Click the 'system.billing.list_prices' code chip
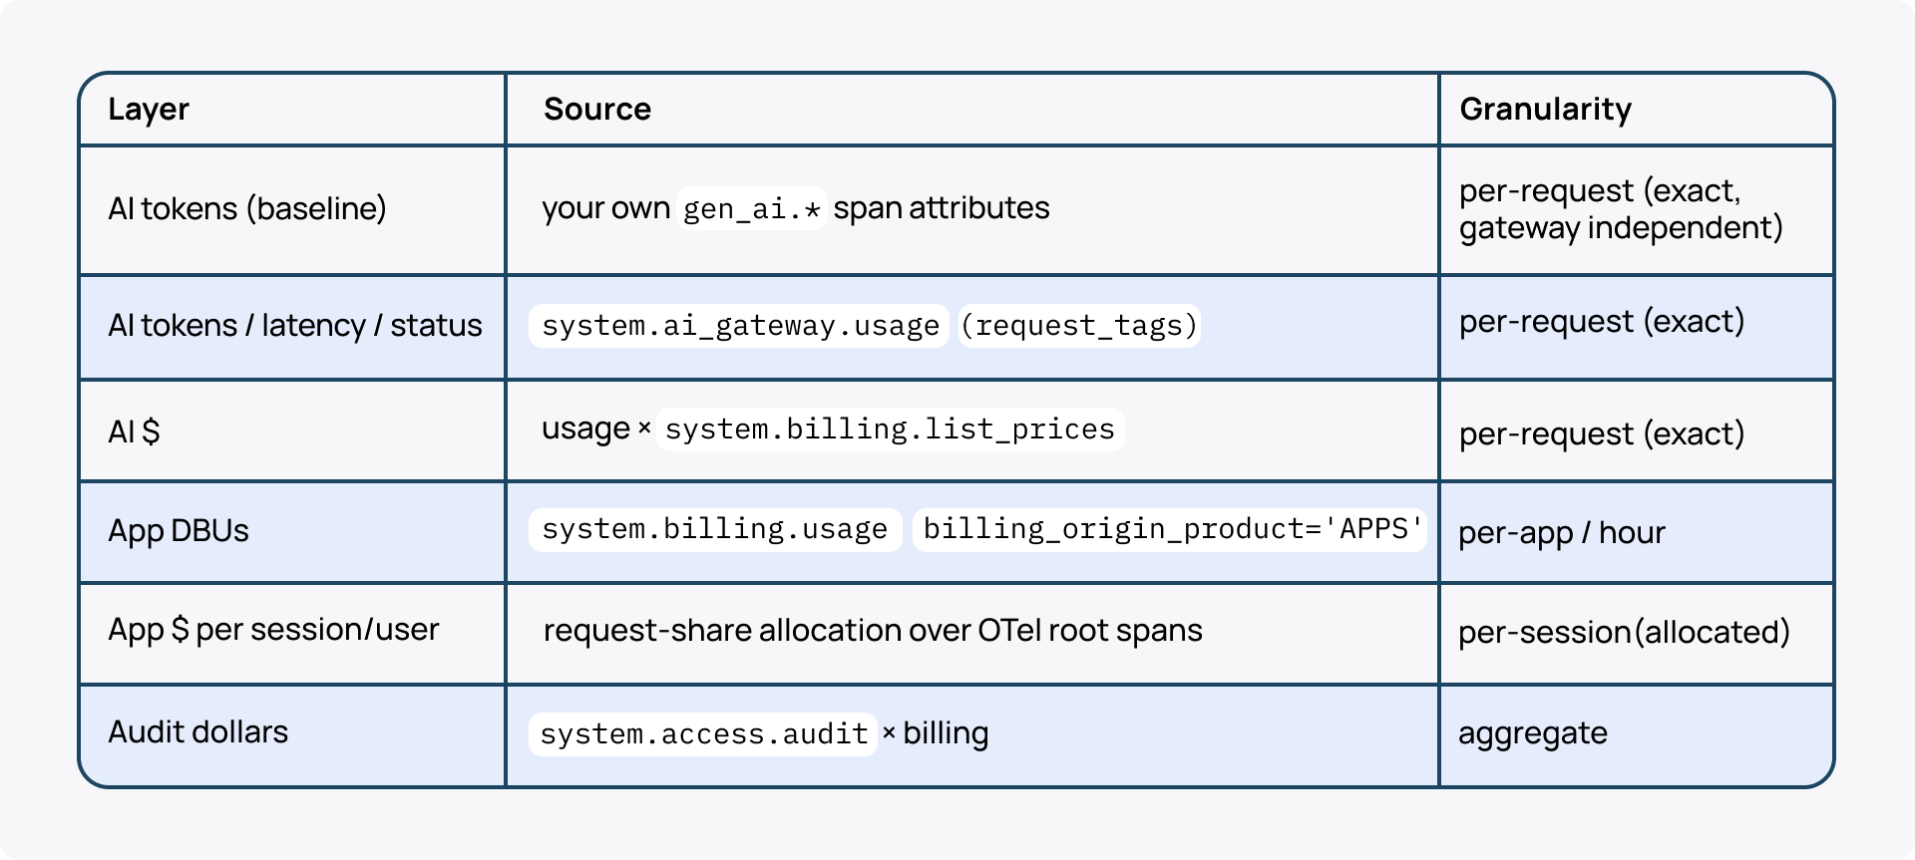1915x860 pixels. pos(890,429)
